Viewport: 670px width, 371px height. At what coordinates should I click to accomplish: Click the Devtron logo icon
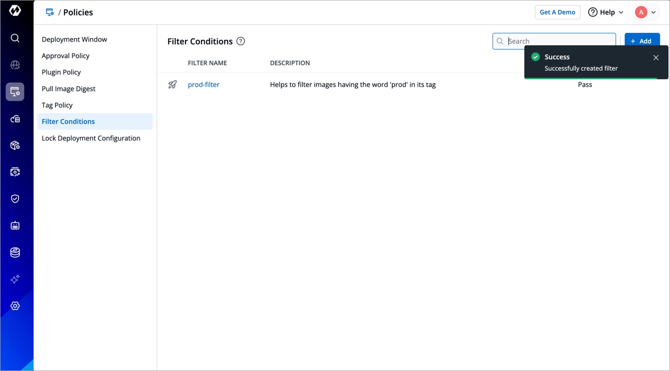[15, 11]
